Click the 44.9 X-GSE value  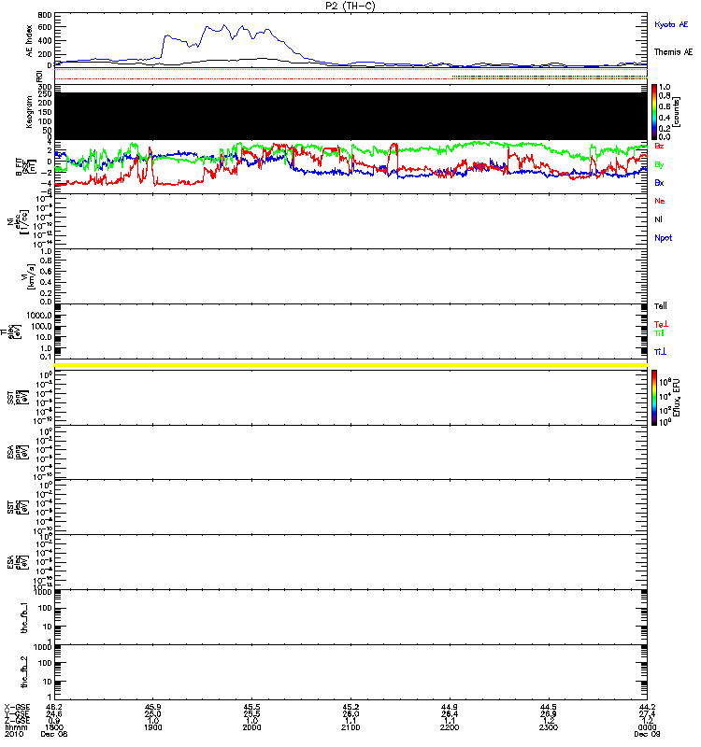point(450,708)
